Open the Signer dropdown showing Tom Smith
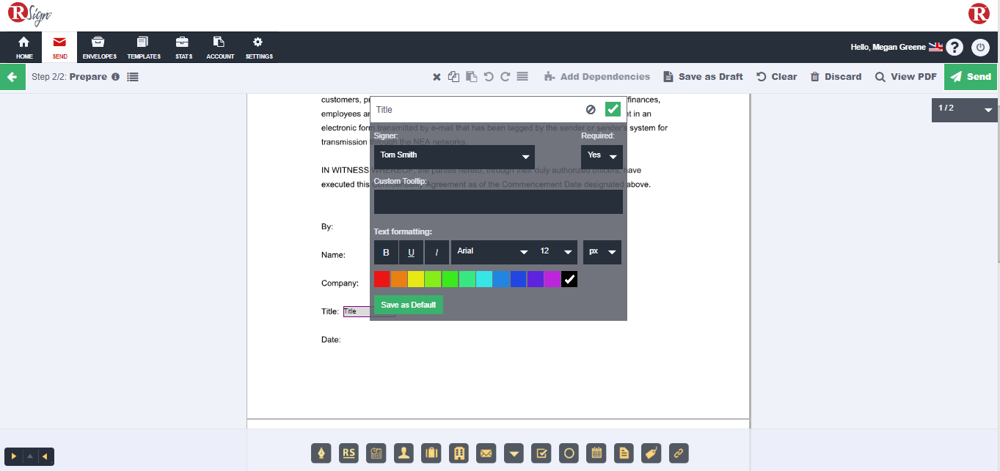 [454, 156]
